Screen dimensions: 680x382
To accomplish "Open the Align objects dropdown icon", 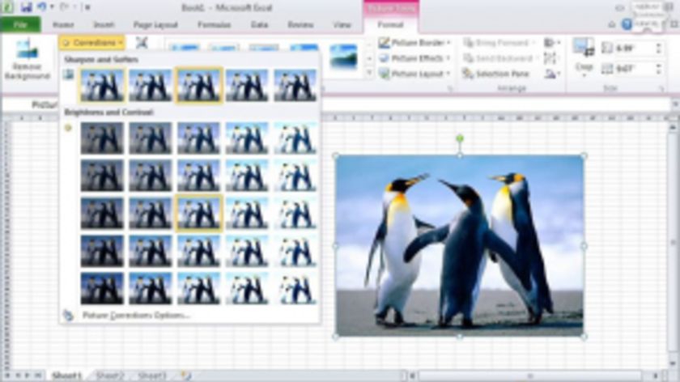I will [x=551, y=43].
